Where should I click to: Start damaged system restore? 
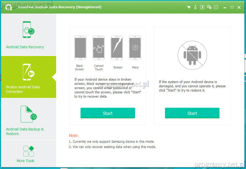[x=192, y=113]
